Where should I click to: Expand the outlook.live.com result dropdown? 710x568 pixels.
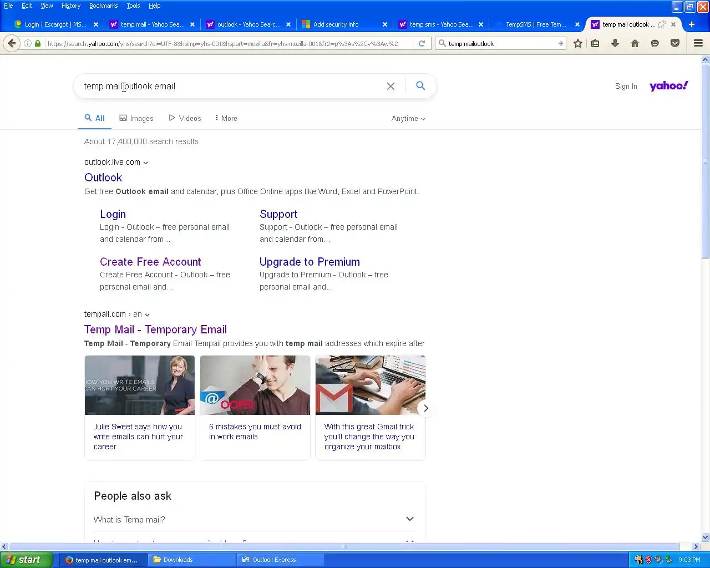[146, 163]
